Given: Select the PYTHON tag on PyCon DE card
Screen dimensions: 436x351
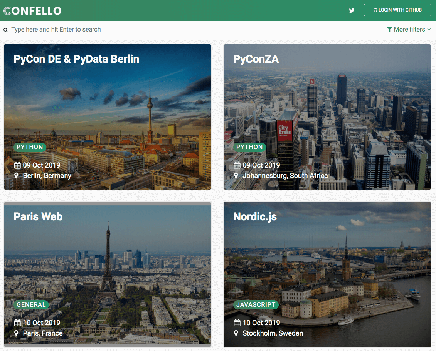Looking at the screenshot, I should (30, 147).
